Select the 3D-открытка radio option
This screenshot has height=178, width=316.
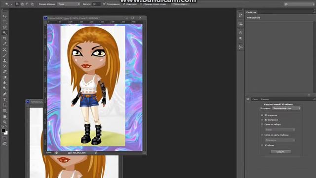(262, 115)
